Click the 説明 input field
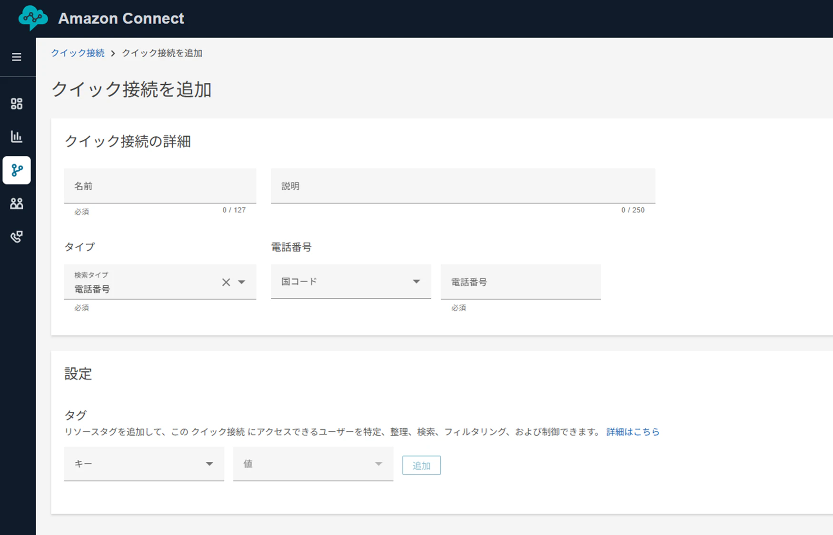Image resolution: width=833 pixels, height=535 pixels. [463, 186]
